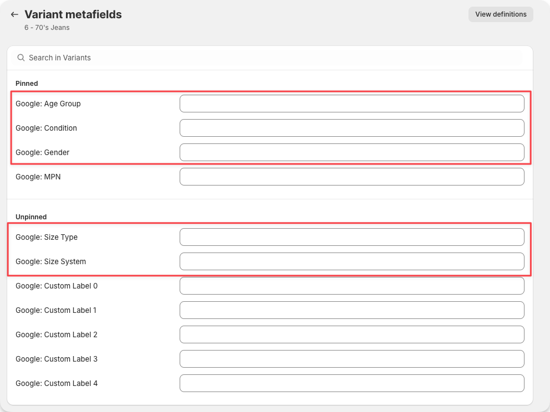Click the Unpinned section heading
The height and width of the screenshot is (412, 550).
pos(31,217)
